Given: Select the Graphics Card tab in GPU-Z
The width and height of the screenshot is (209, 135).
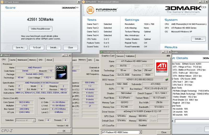Looking at the screenshot, I should [x=108, y=56].
